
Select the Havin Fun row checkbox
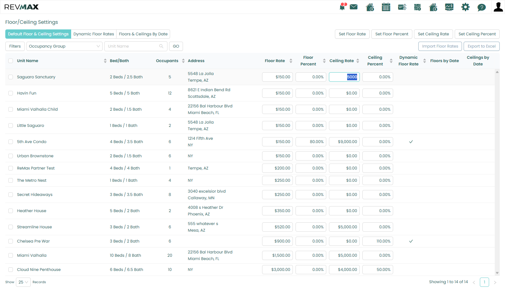tap(11, 93)
